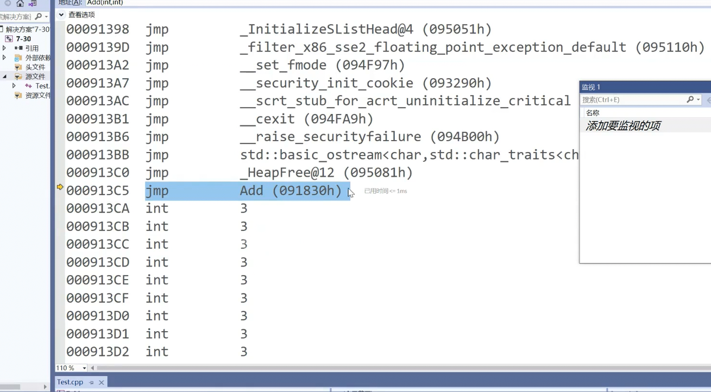The width and height of the screenshot is (711, 392).
Task: Click __security_init_cookie (093290h) operand
Action: (366, 83)
